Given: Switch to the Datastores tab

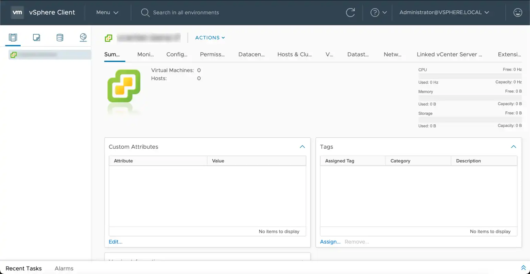Looking at the screenshot, I should pos(358,54).
